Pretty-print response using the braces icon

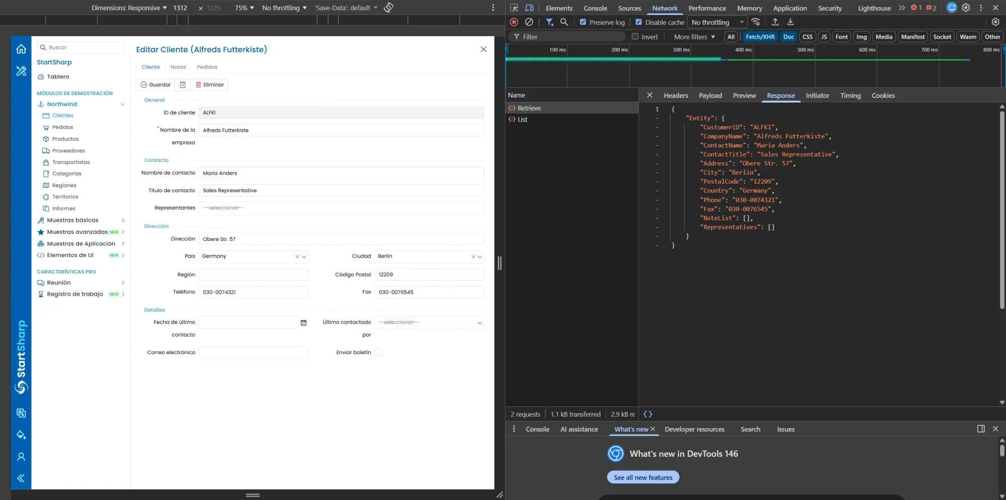pos(648,414)
